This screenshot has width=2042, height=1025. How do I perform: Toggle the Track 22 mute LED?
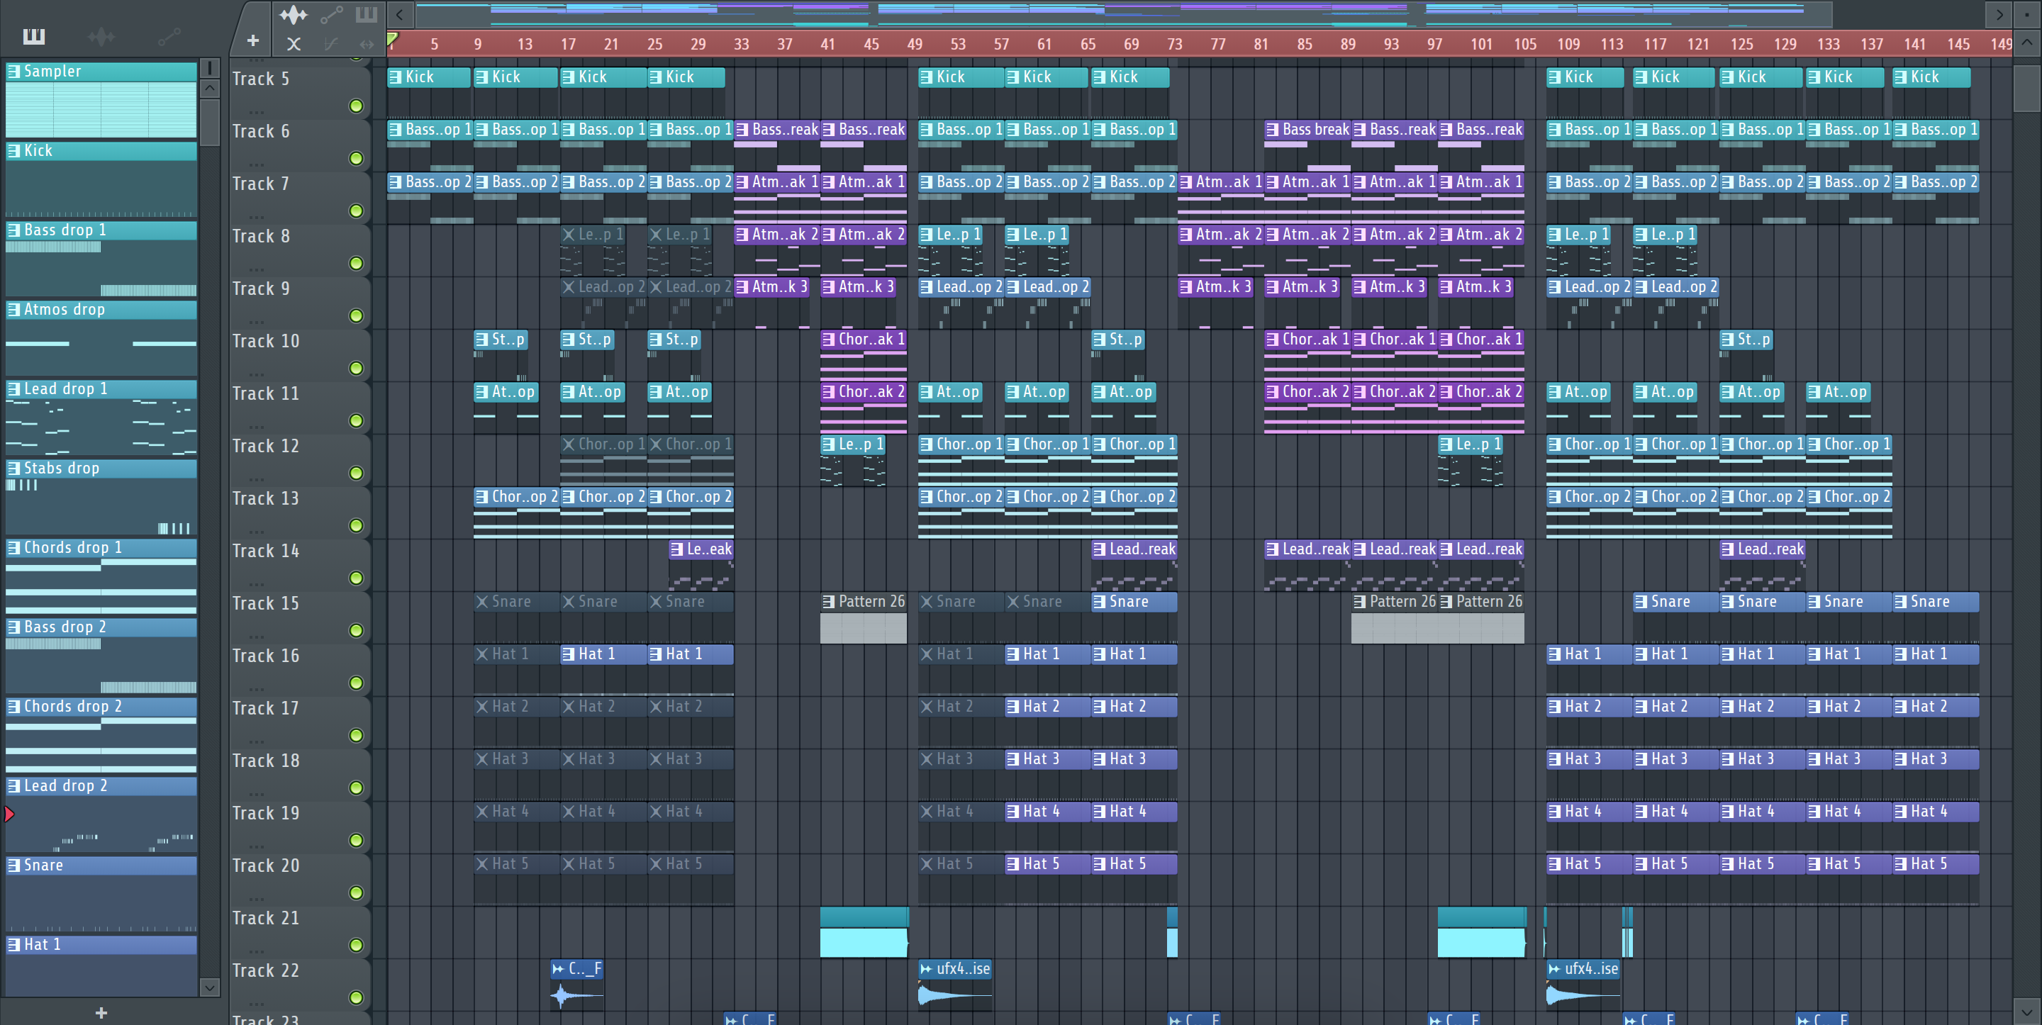[x=357, y=997]
